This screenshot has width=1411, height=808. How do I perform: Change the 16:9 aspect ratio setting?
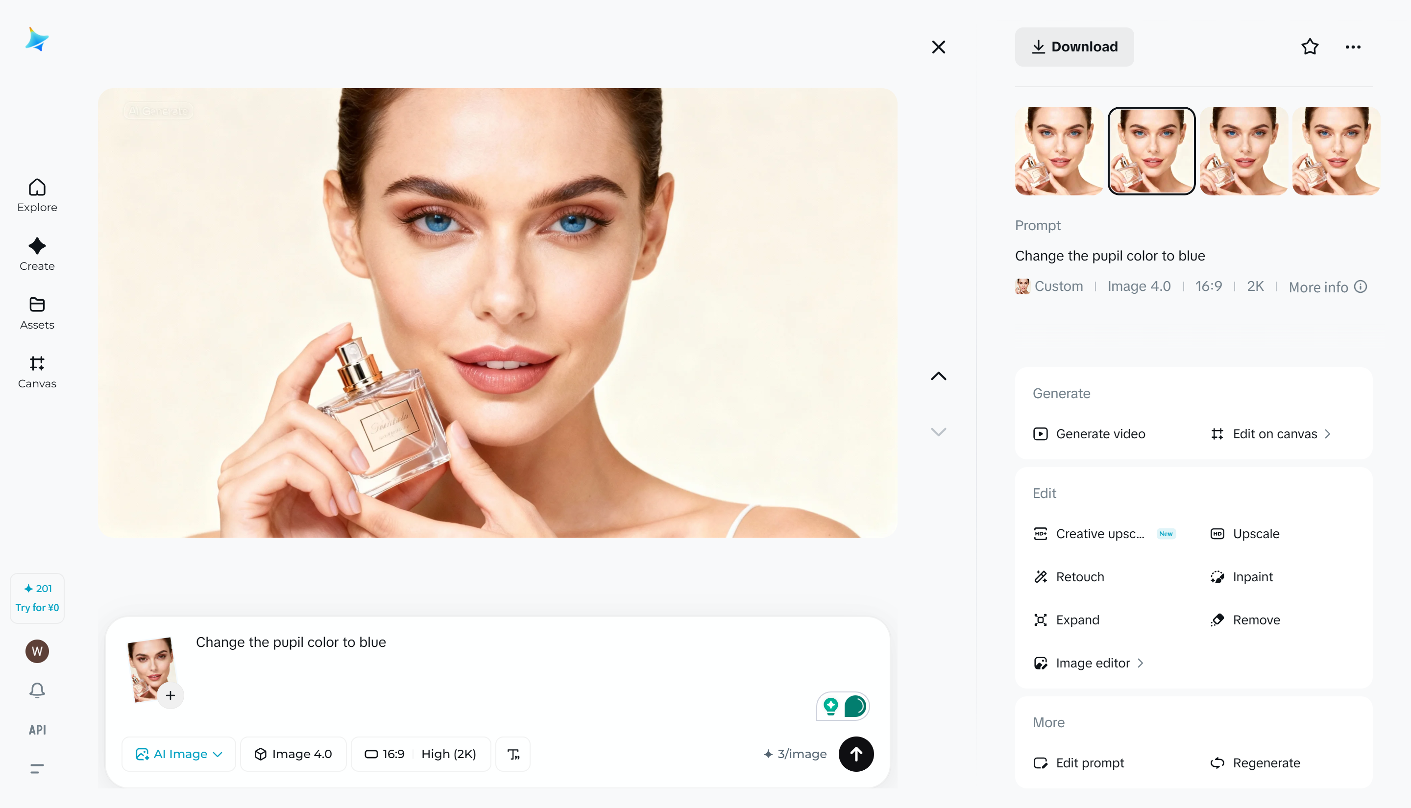tap(384, 754)
